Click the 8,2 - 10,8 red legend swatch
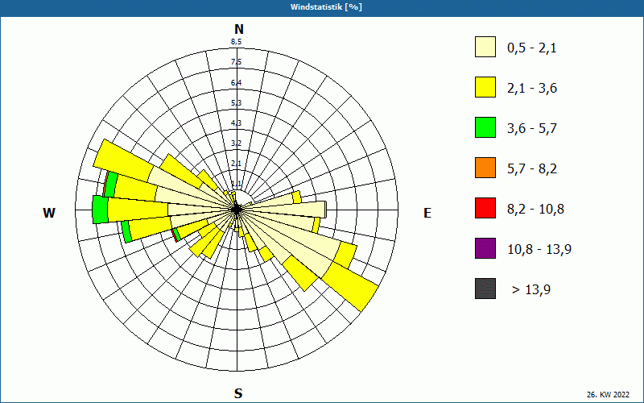This screenshot has width=644, height=403. coord(485,208)
